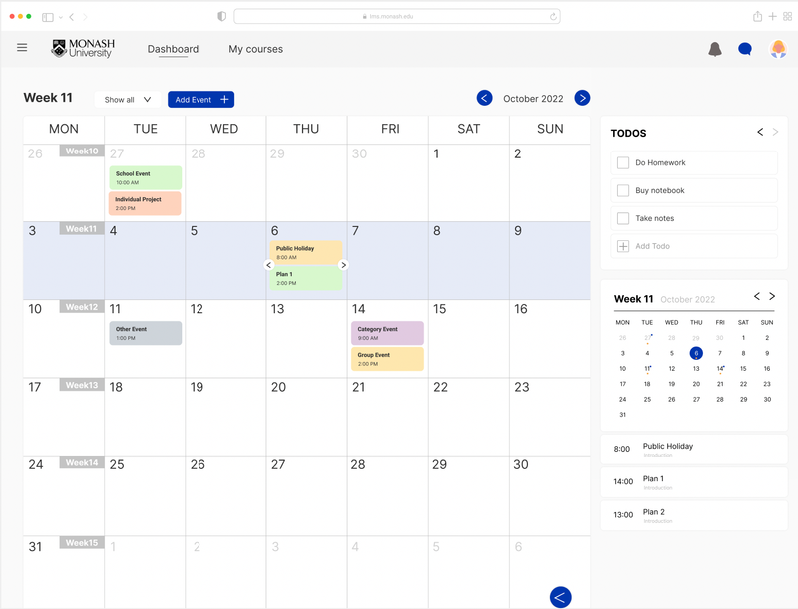Go to previous month from October 2022
The height and width of the screenshot is (609, 798).
484,98
